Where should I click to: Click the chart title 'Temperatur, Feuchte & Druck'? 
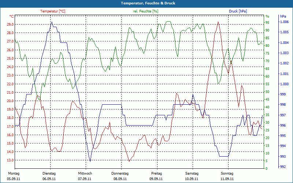148,3
